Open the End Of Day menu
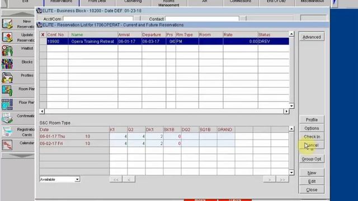This screenshot has width=358, height=201. 276,2
